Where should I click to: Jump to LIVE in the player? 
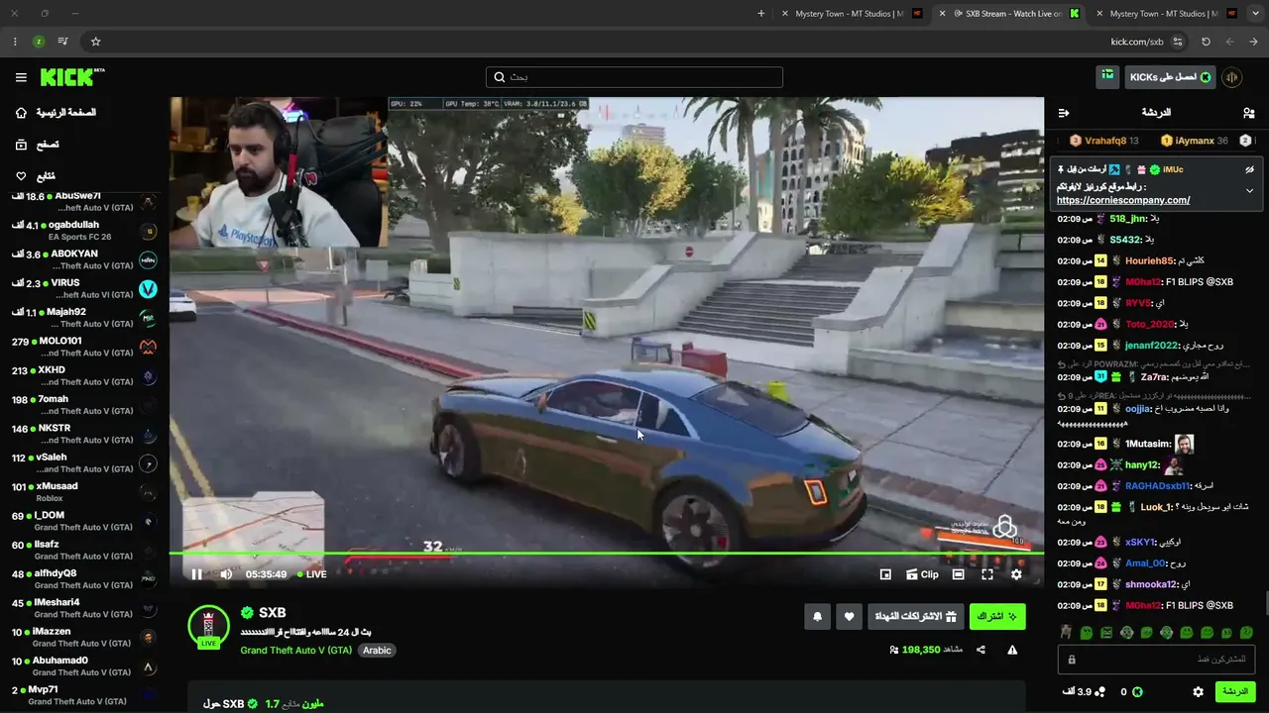tap(312, 574)
